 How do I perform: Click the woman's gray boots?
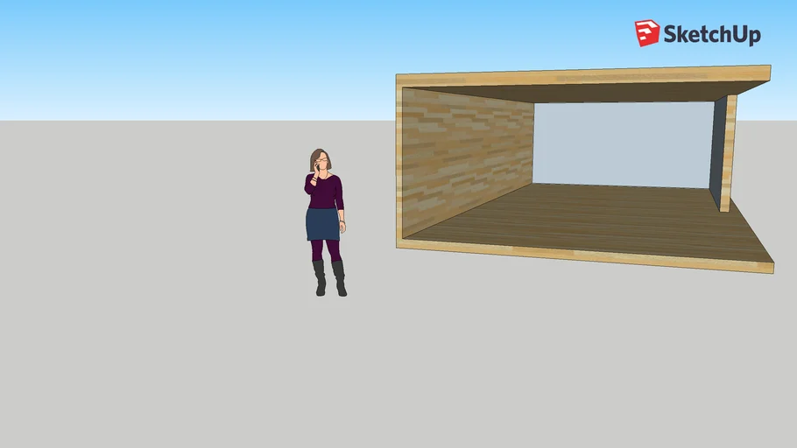(338, 279)
